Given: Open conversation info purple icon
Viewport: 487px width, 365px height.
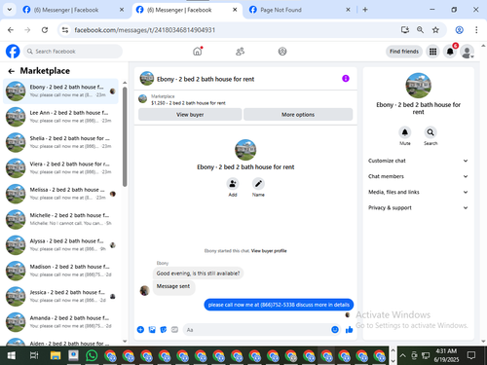Looking at the screenshot, I should (x=346, y=79).
